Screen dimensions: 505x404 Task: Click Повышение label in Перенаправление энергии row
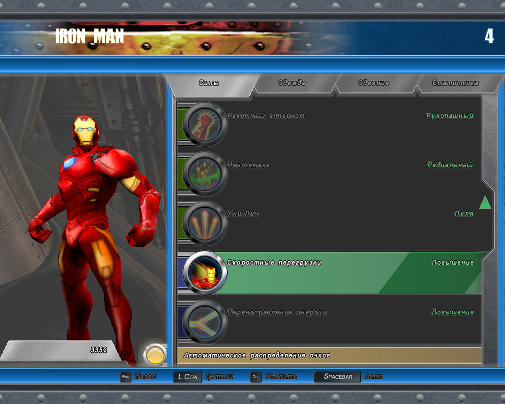pyautogui.click(x=453, y=312)
